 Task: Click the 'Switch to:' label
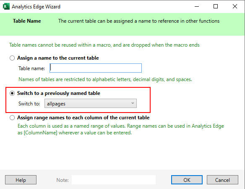29,104
